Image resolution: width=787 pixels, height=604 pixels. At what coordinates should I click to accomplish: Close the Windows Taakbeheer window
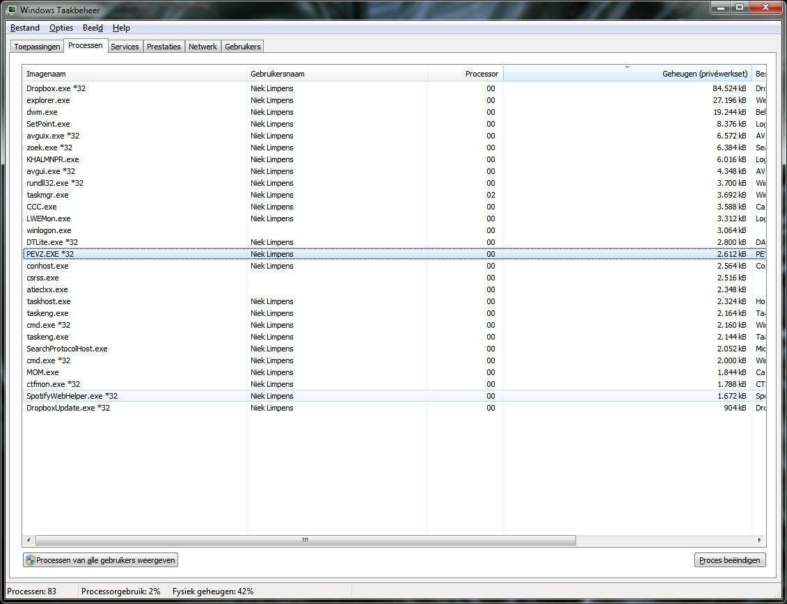(x=766, y=8)
